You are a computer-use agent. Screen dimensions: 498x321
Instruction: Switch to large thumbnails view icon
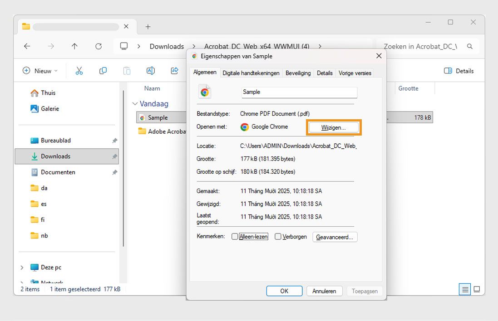pyautogui.click(x=477, y=289)
